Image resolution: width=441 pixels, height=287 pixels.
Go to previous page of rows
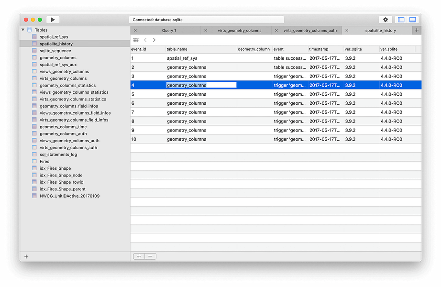[x=145, y=40]
